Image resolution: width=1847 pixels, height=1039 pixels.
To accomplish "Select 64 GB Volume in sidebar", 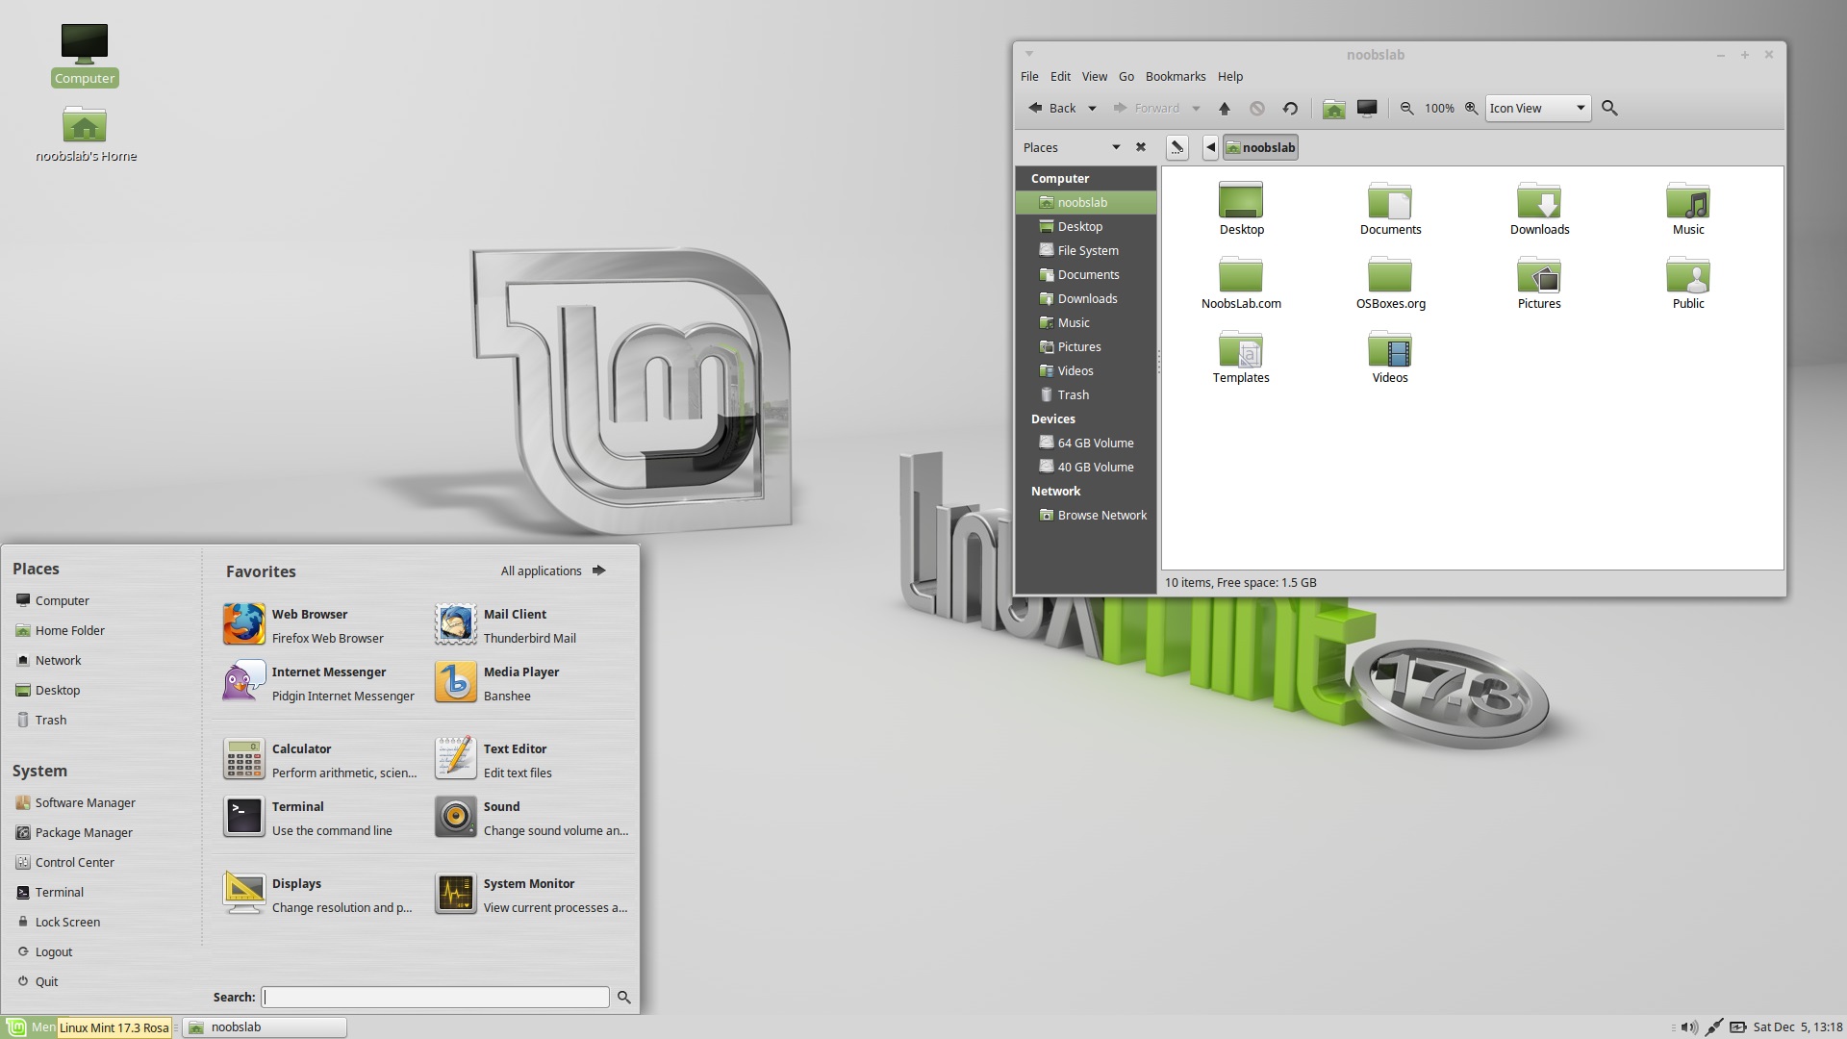I will 1095,443.
